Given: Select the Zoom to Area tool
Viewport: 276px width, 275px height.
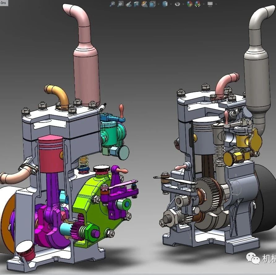Looking at the screenshot, I should pos(120,4).
